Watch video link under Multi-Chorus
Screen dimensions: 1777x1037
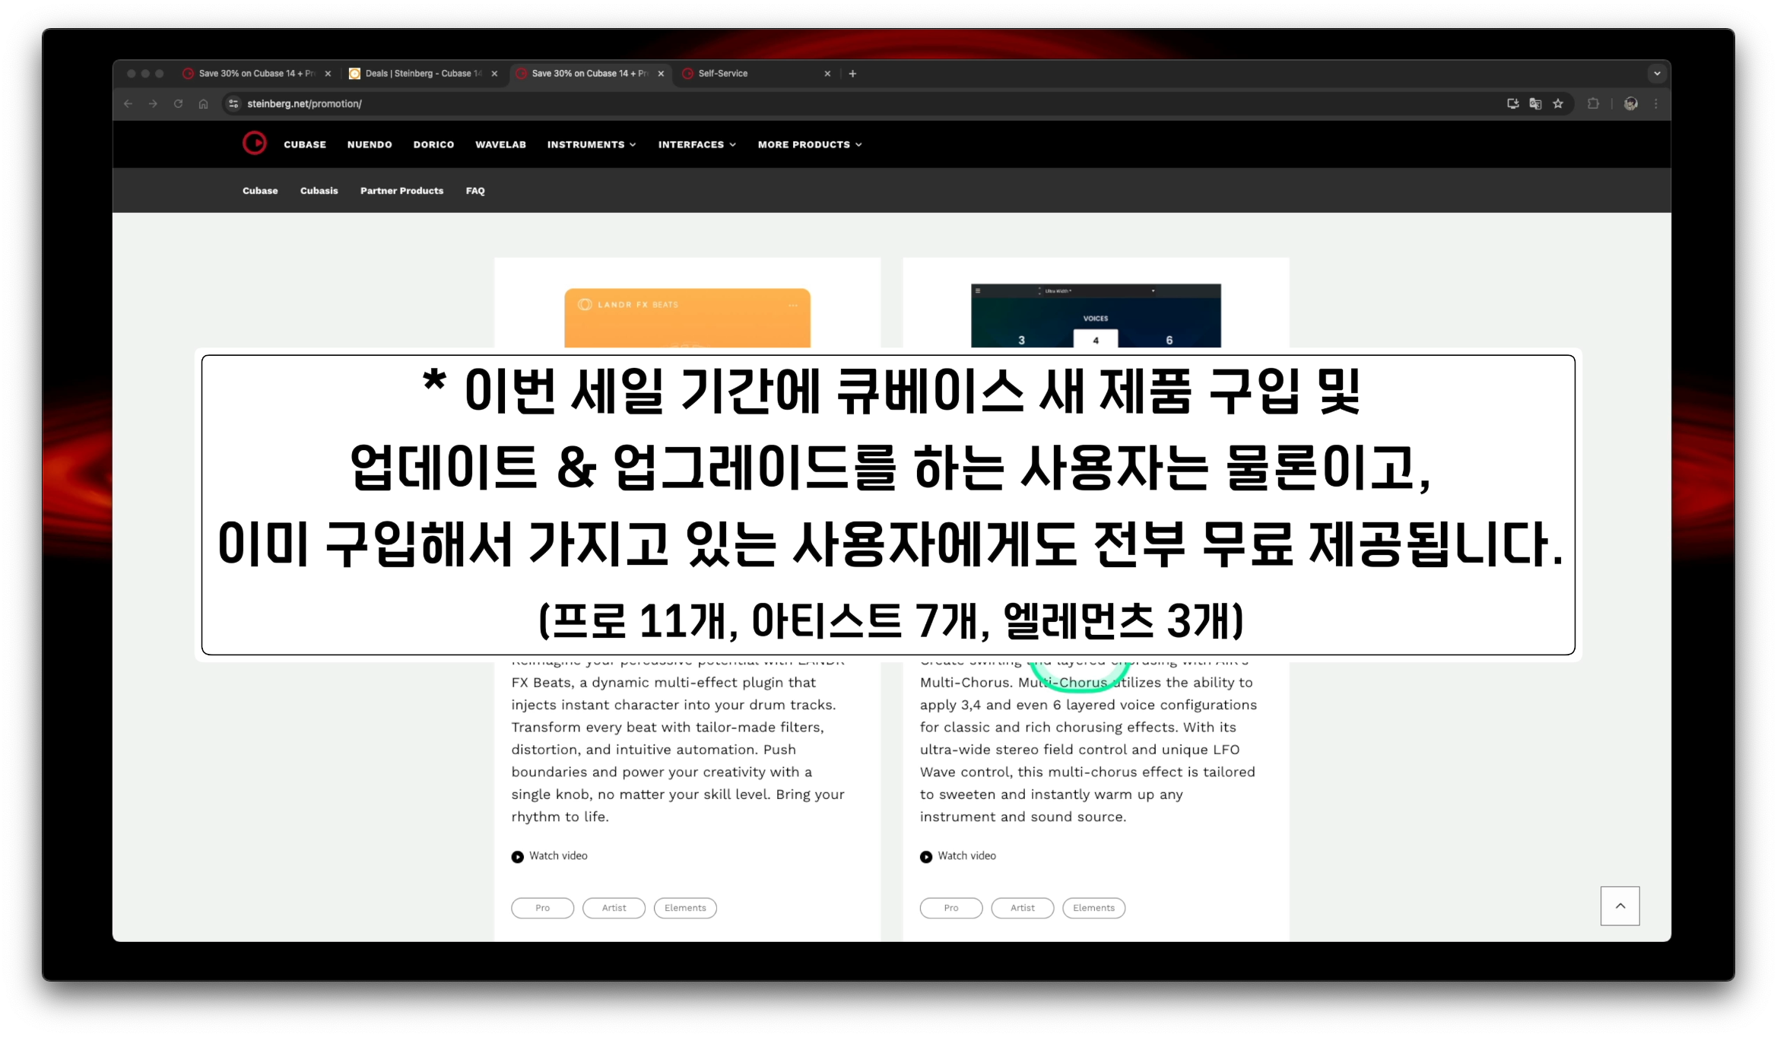click(966, 856)
